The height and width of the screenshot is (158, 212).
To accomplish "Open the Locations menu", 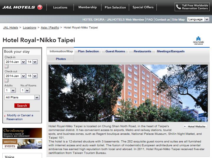I will [x=60, y=7].
